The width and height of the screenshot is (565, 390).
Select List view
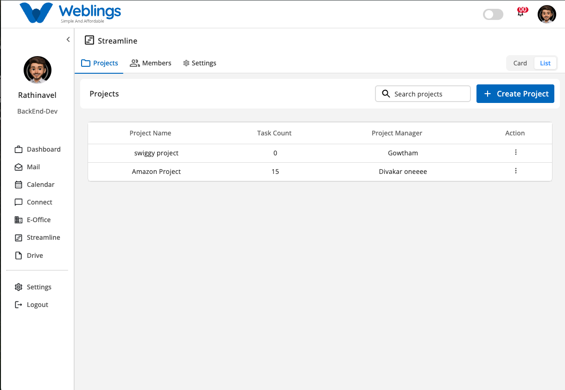pyautogui.click(x=545, y=63)
